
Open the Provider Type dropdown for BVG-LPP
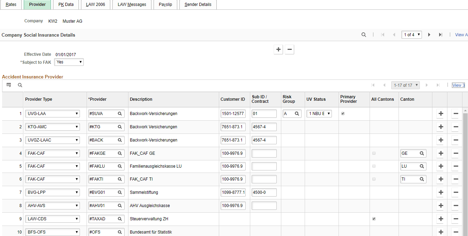52,192
